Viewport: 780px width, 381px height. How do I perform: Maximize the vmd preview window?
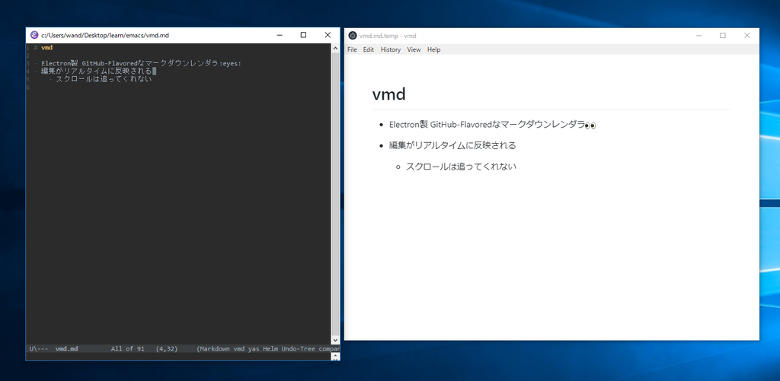(x=723, y=35)
